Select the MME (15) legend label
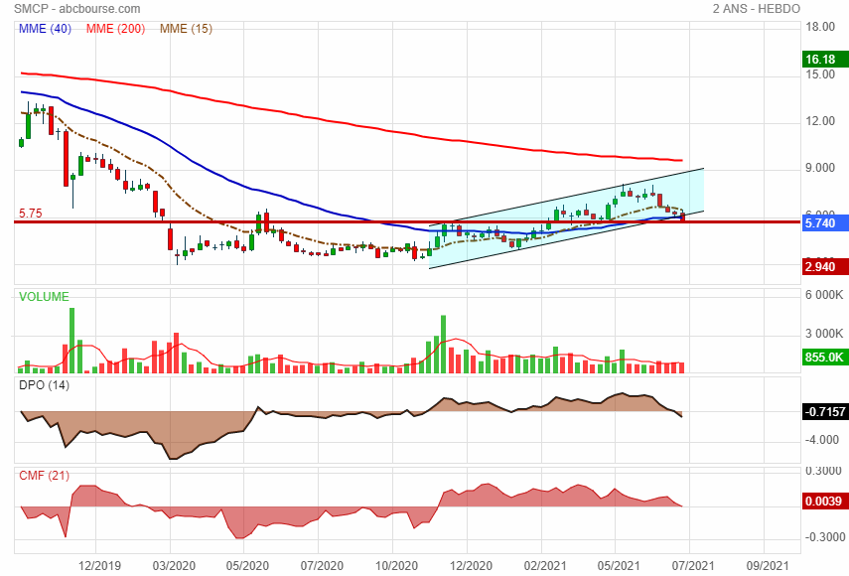Viewport: 849px width, 576px height. 186,29
